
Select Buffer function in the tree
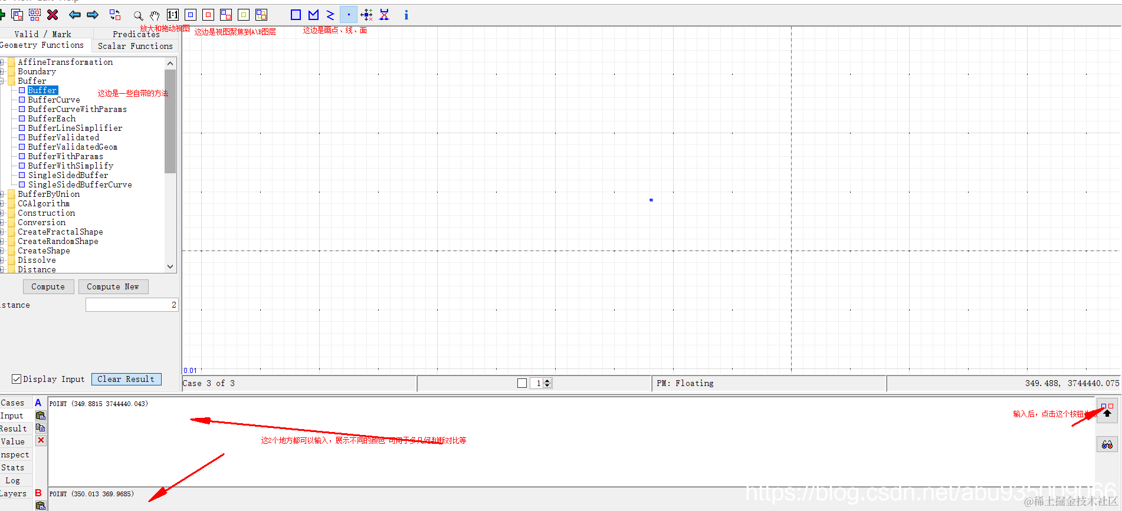point(42,90)
